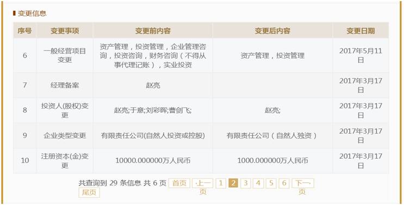Image resolution: width=404 pixels, height=205 pixels.
Task: Click the 注册资本(金)变更 cell
Action: [x=65, y=160]
